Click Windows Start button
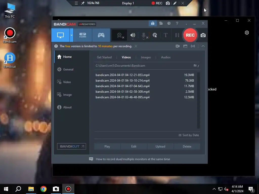Image resolution: width=259 pixels, height=194 pixels. click(6, 189)
